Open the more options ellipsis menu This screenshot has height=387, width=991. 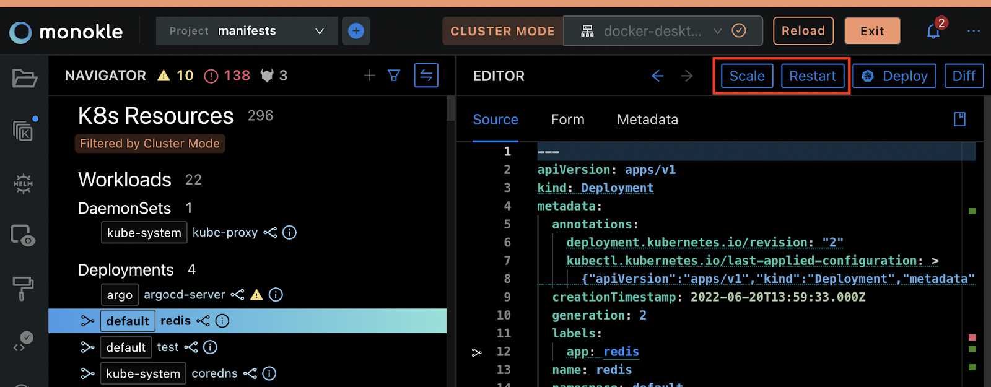tap(974, 31)
